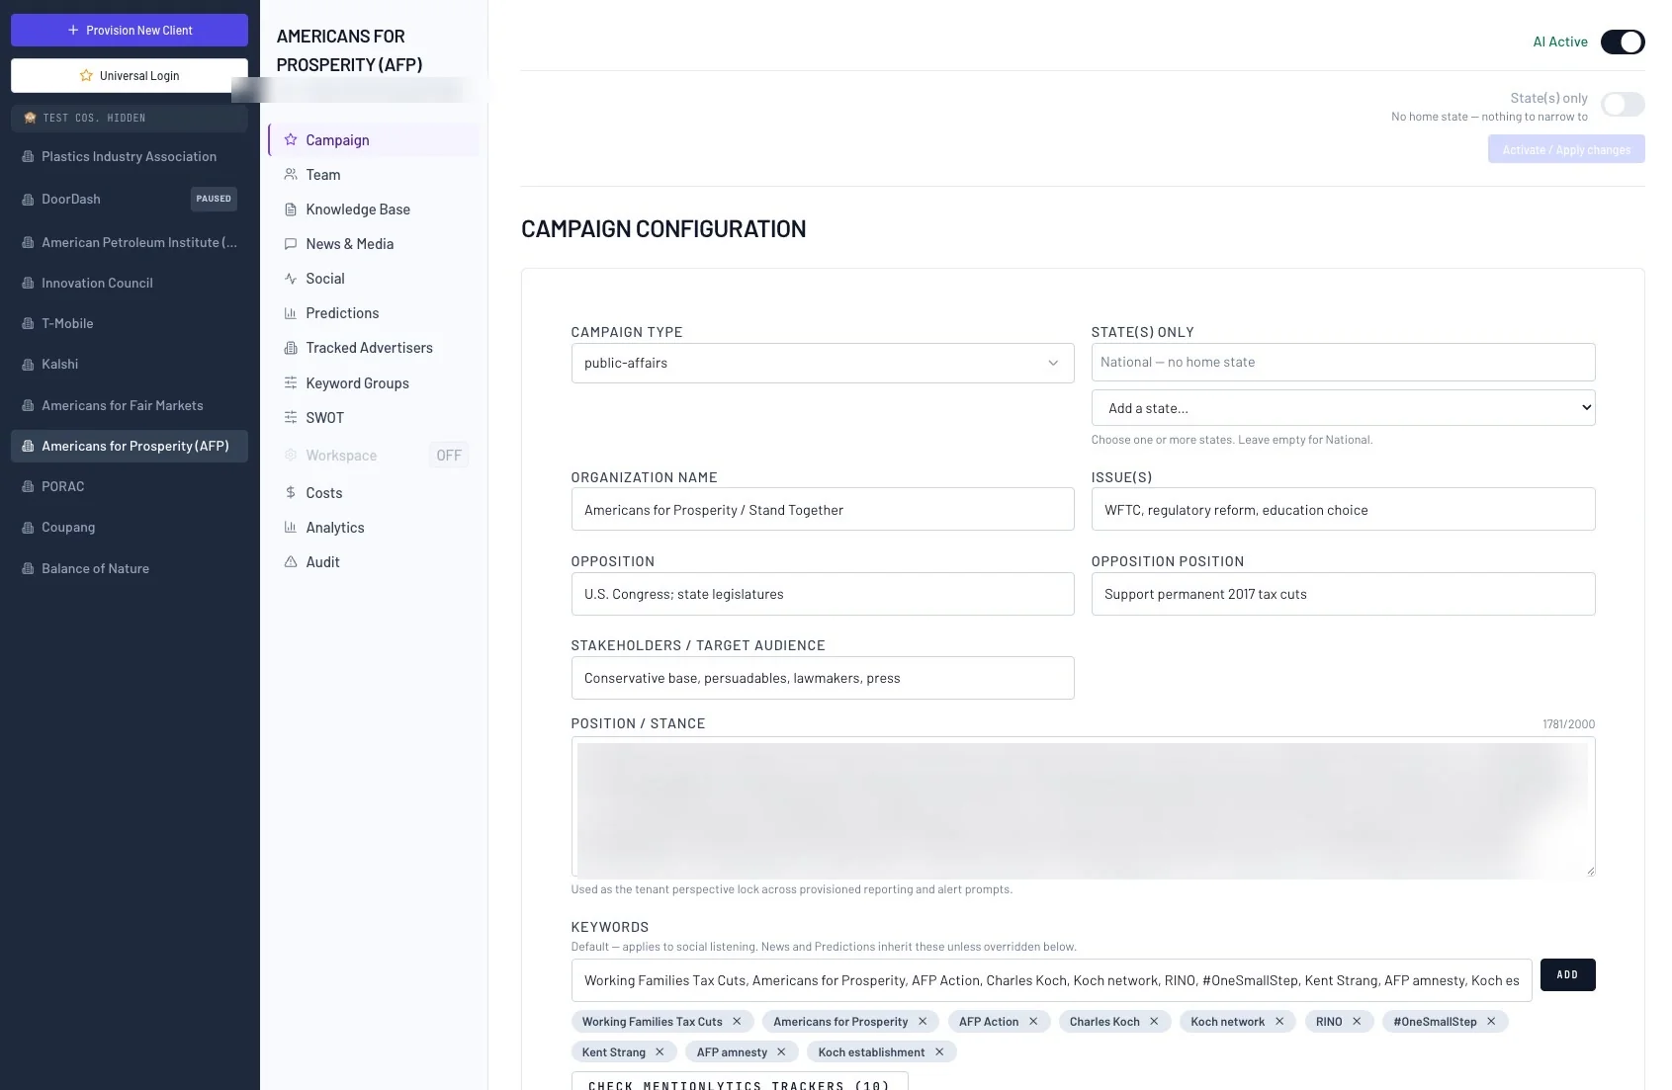Click the Opposition Position field
The height and width of the screenshot is (1090, 1672).
(x=1343, y=594)
